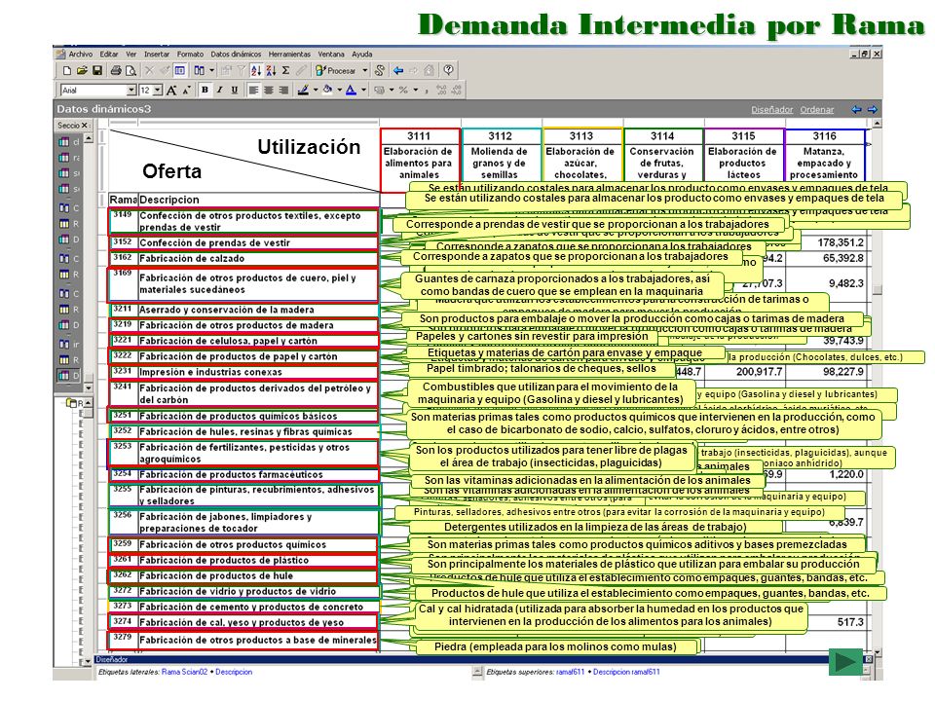Increase font size with large A icon

[x=171, y=90]
